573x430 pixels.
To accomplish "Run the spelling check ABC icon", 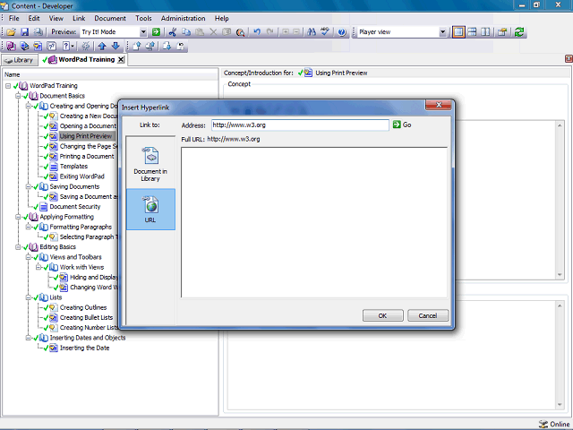I will pos(325,32).
